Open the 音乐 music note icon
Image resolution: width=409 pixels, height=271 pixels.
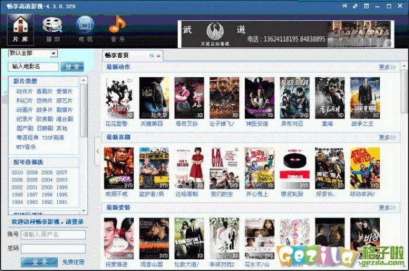pyautogui.click(x=117, y=29)
